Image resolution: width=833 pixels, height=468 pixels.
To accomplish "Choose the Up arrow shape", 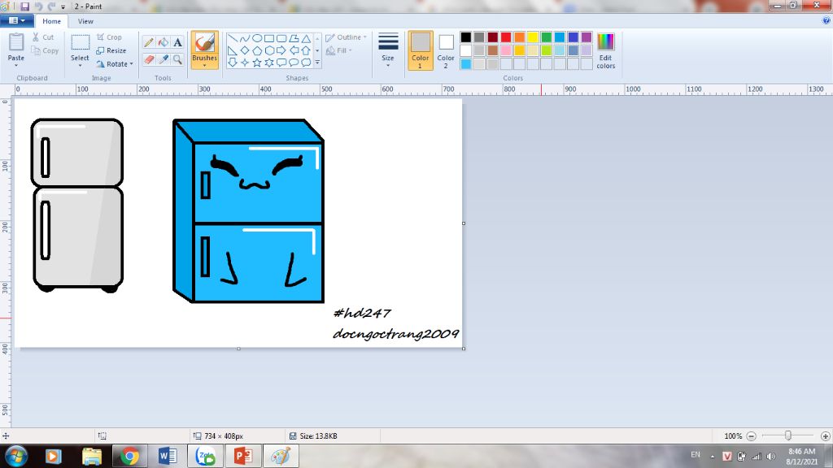I will [x=306, y=51].
